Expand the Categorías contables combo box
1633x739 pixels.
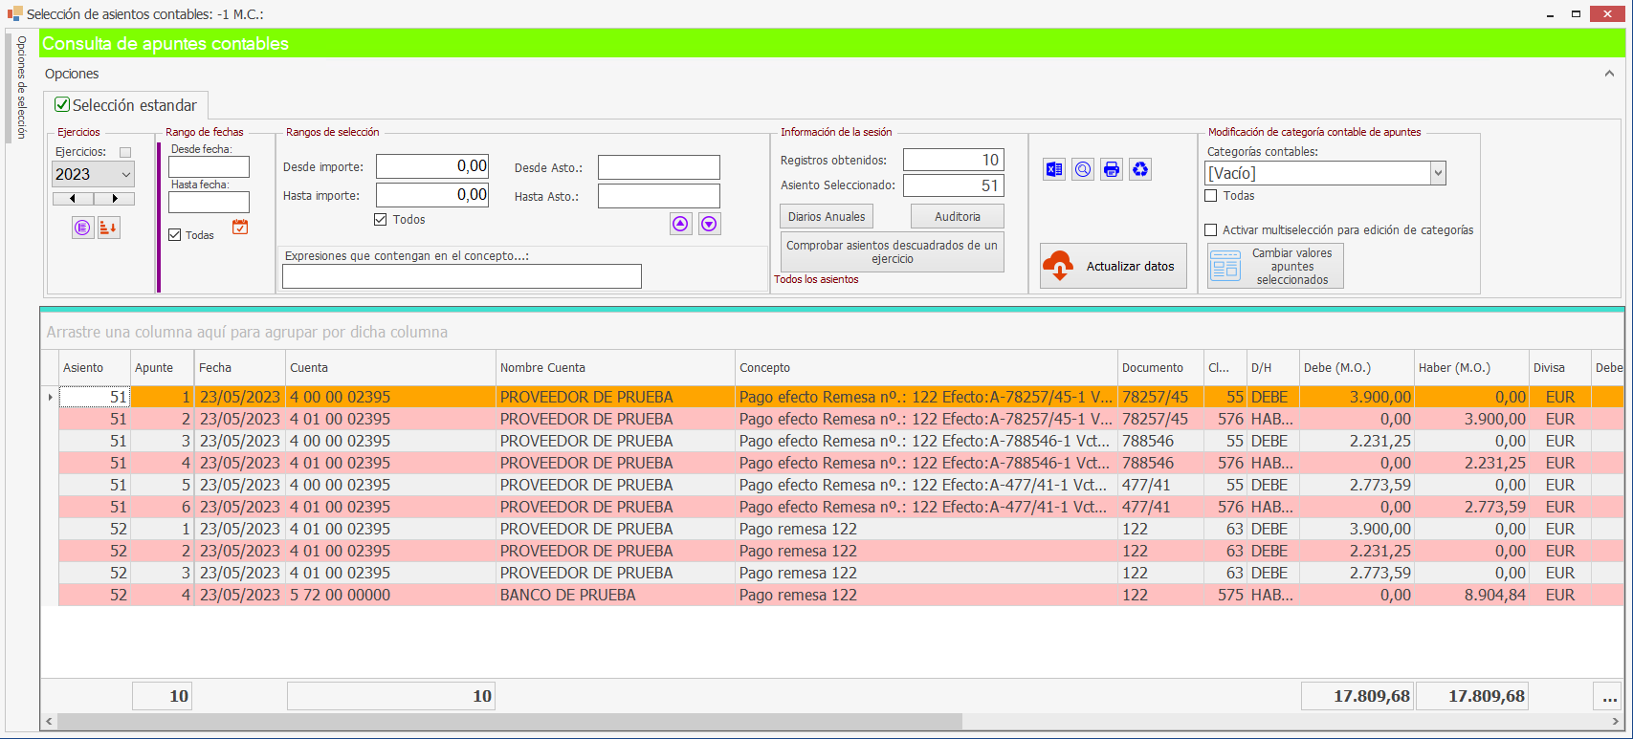(1437, 173)
